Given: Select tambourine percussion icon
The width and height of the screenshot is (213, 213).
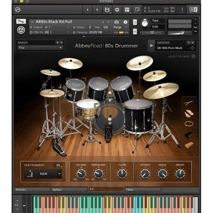Looking at the screenshot, I should tap(189, 124).
